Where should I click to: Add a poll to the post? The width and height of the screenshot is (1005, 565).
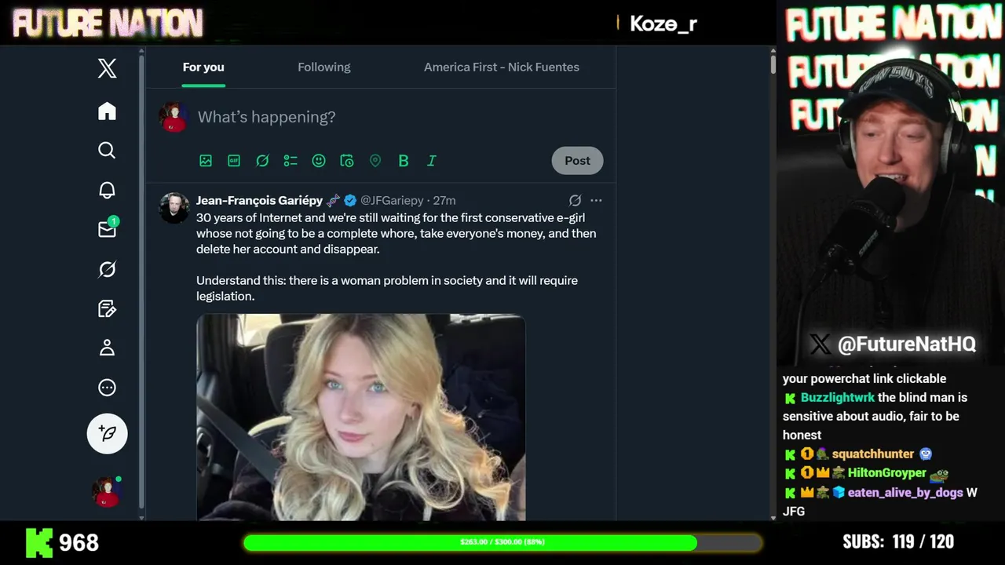(291, 161)
